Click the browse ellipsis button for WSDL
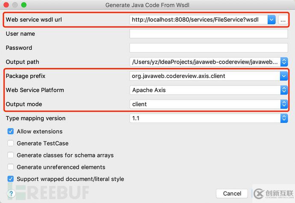The height and width of the screenshot is (203, 295). pos(283,20)
